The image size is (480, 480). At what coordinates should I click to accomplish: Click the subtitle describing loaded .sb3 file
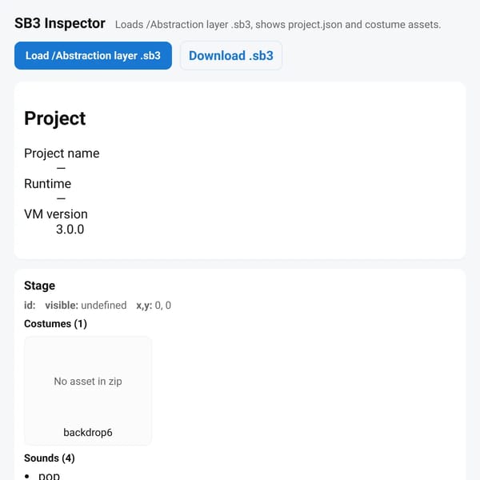click(x=278, y=25)
